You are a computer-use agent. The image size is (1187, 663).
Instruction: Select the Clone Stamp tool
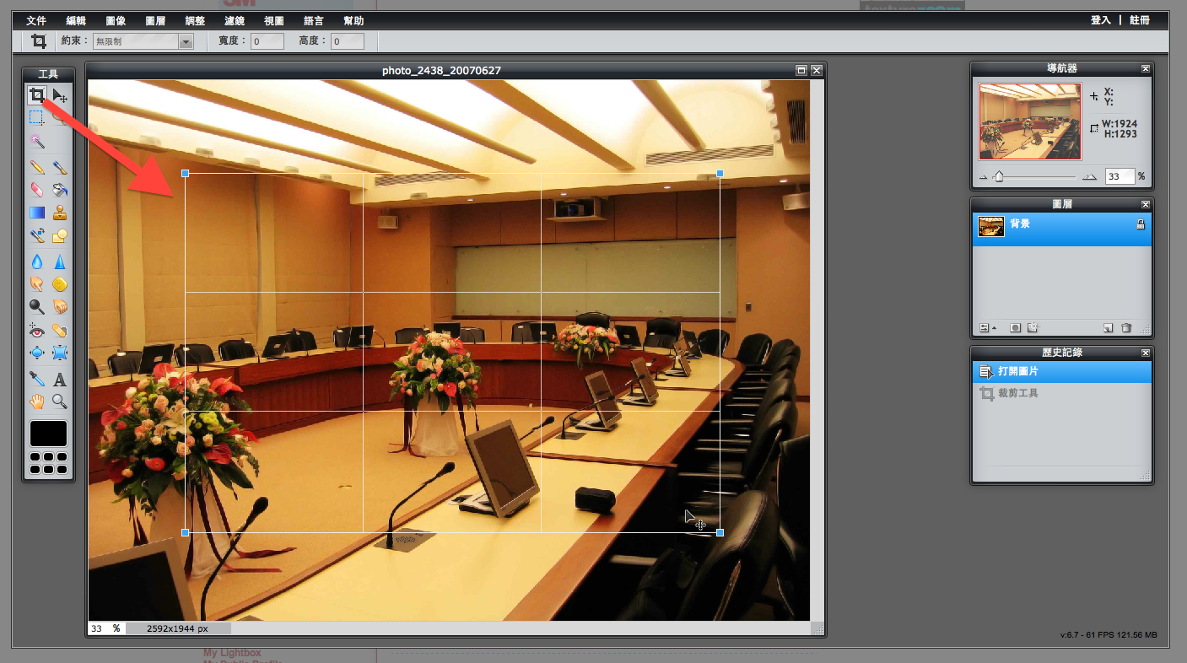click(60, 213)
